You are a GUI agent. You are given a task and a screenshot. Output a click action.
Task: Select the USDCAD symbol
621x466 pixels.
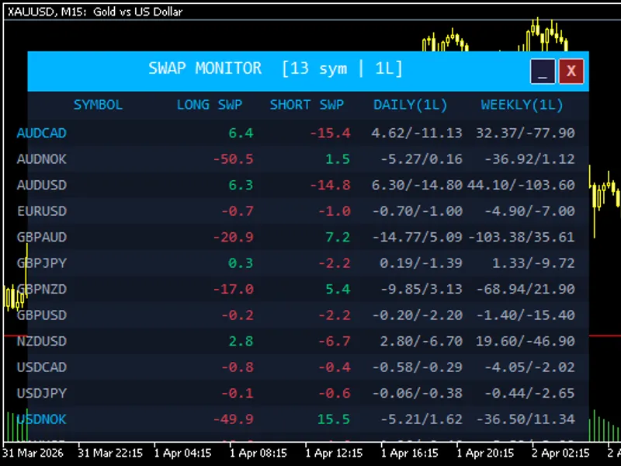click(42, 367)
